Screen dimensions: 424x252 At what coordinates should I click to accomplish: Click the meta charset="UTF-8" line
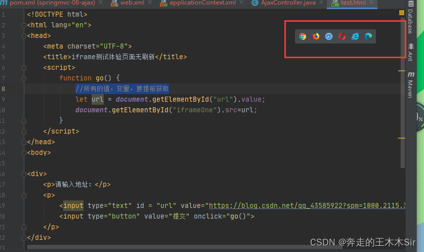[88, 46]
